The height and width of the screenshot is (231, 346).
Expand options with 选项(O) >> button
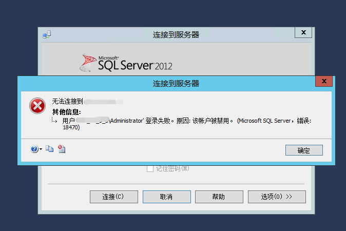click(277, 197)
